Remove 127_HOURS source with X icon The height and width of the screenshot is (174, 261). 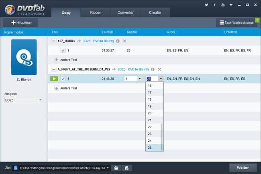click(x=124, y=41)
